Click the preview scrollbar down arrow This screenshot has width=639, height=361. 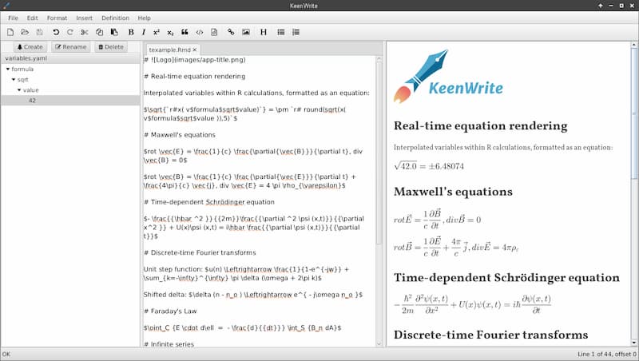[x=633, y=343]
